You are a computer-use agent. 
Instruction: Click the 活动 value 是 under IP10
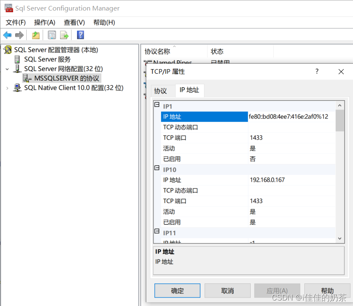click(x=252, y=212)
